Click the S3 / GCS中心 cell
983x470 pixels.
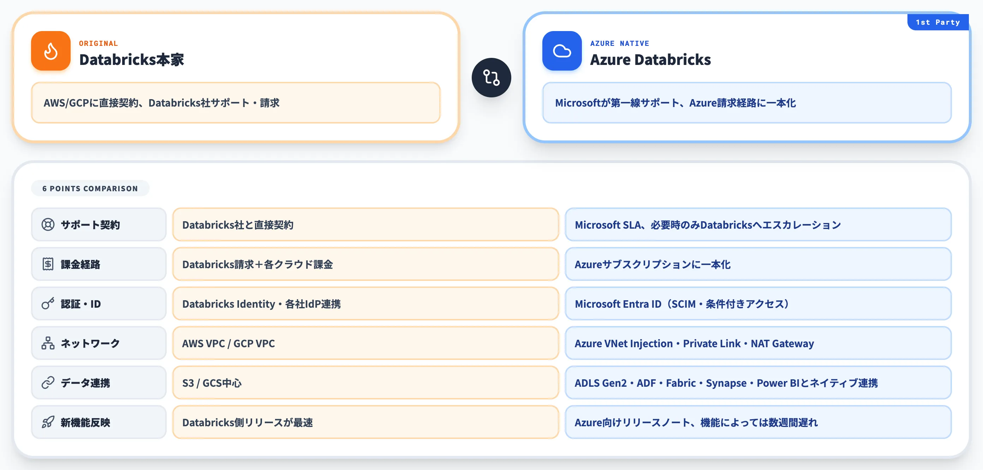[365, 382]
